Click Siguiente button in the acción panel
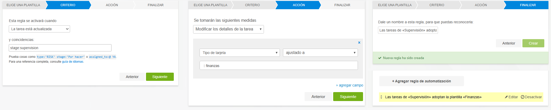 (x=348, y=97)
